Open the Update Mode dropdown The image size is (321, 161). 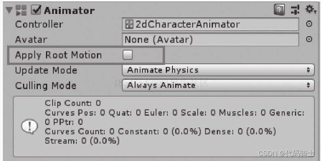coord(218,70)
